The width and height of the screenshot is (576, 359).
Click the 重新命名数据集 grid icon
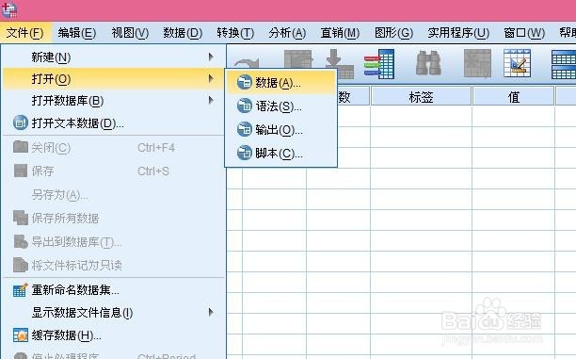20,290
